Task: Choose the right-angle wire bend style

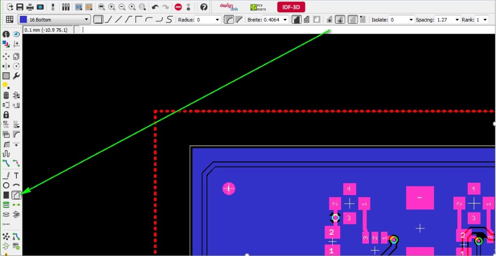Action: pos(139,20)
